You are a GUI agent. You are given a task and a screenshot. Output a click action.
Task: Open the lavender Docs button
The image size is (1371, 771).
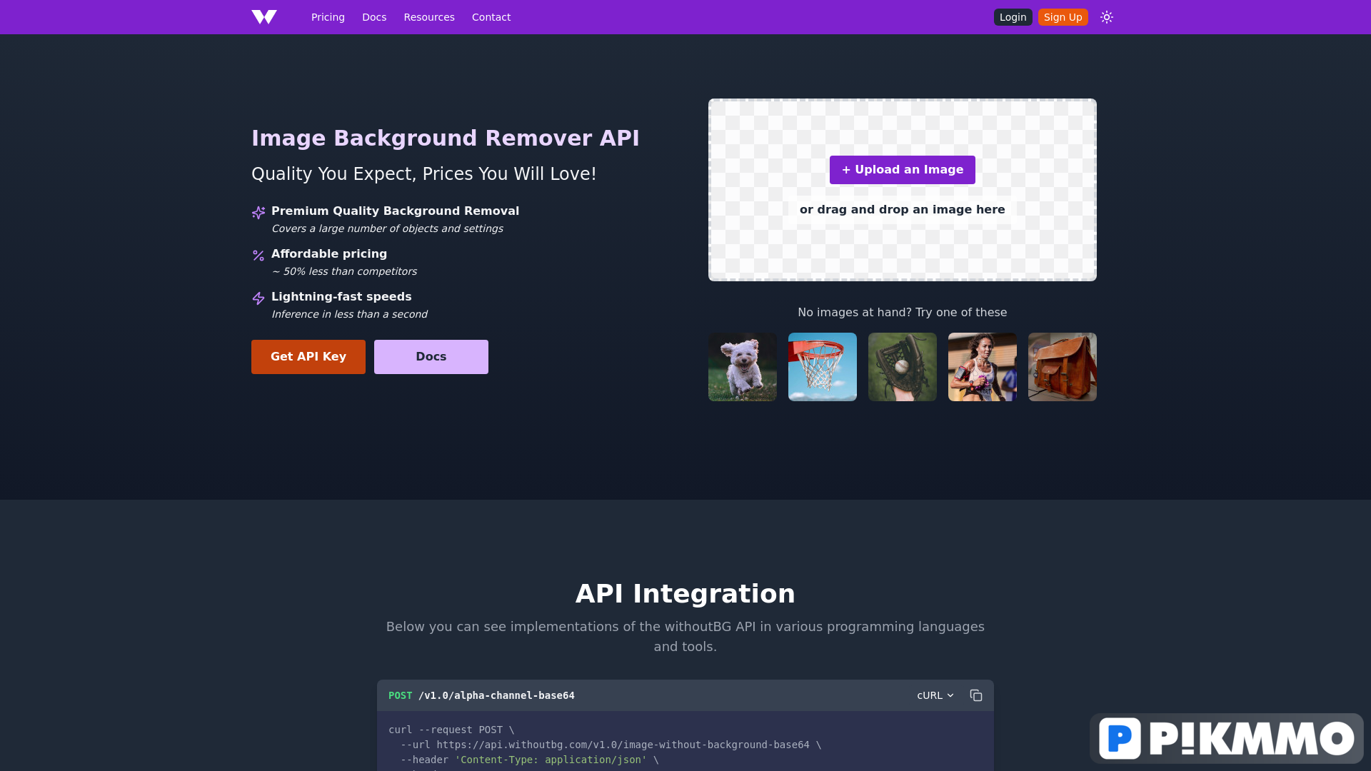click(x=431, y=357)
